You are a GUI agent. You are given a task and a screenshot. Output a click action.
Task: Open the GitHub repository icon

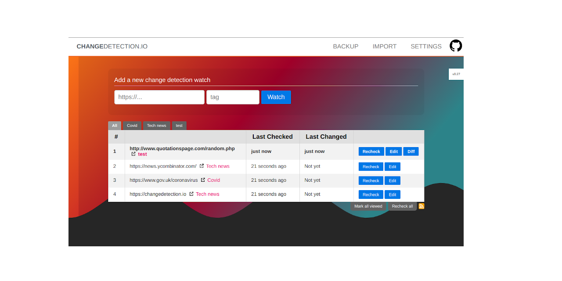[456, 46]
